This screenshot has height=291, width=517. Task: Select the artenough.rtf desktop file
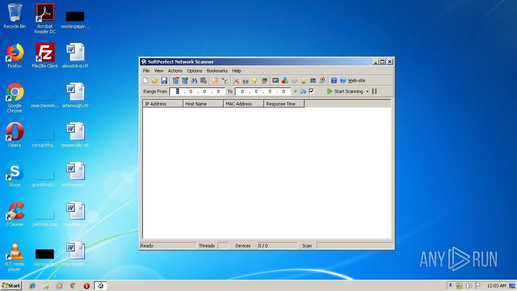coord(75,95)
